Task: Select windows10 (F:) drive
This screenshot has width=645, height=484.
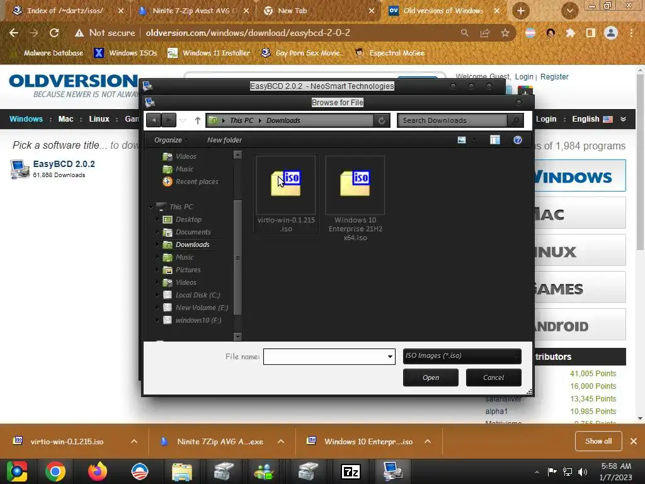Action: pyautogui.click(x=198, y=320)
